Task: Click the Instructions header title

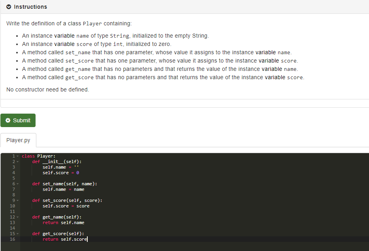Action: click(30, 7)
